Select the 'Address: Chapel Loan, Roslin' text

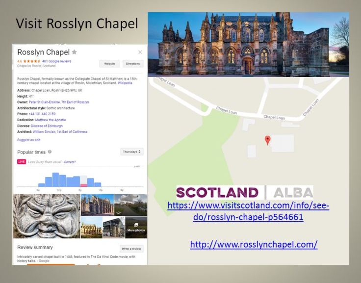[x=50, y=90]
